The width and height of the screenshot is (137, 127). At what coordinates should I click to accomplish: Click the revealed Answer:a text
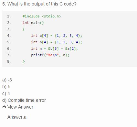coord(17,117)
